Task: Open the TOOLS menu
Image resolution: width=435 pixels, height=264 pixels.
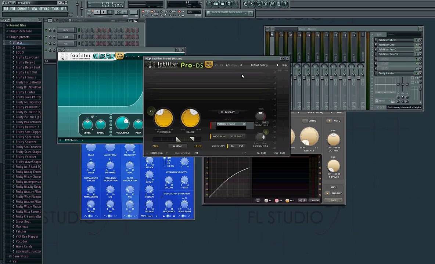Action: click(55, 9)
